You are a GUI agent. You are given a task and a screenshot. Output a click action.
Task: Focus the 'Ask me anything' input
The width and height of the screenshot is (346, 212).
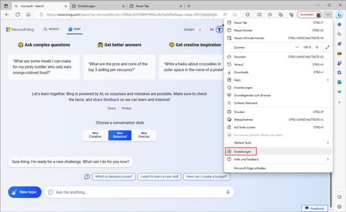(x=139, y=192)
